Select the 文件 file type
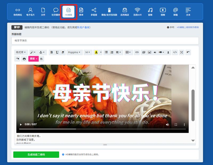213x165 pixels. [43, 12]
